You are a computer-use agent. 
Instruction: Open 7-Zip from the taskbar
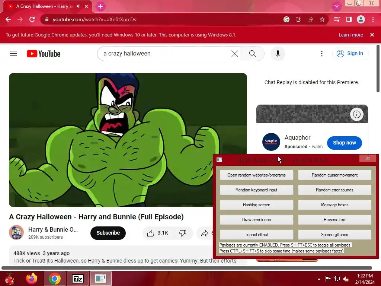tap(78, 279)
